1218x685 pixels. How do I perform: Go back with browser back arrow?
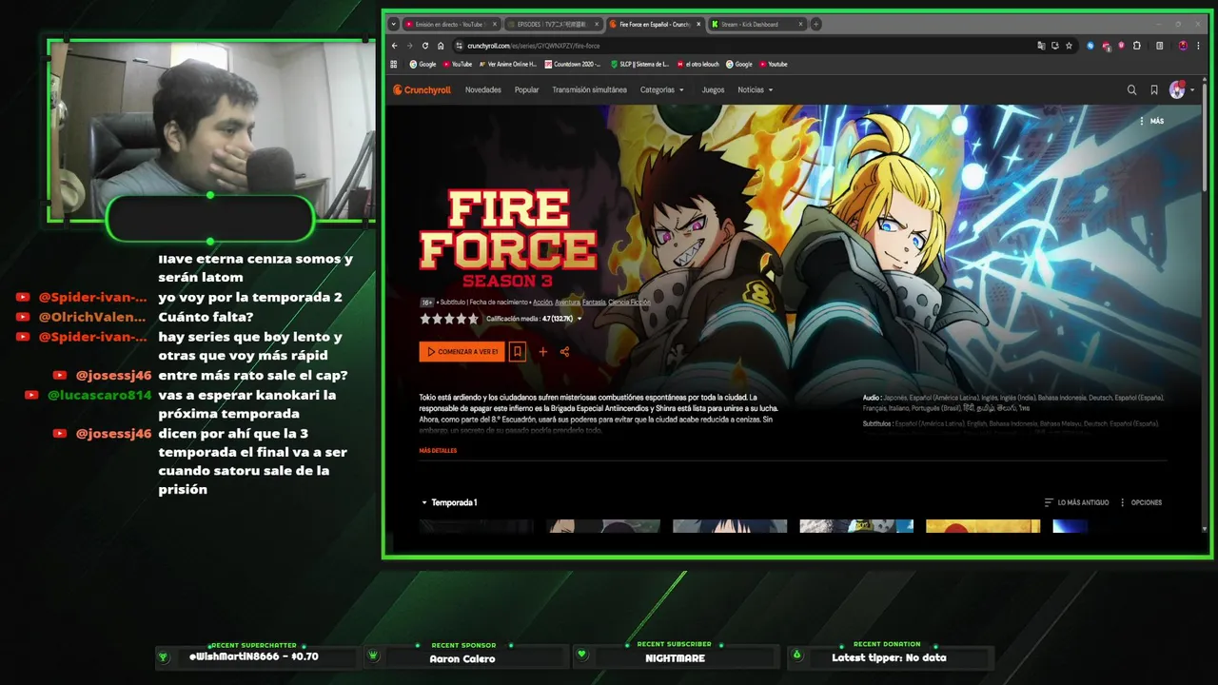click(395, 46)
